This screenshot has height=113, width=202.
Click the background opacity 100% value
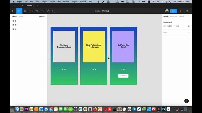tap(177, 26)
